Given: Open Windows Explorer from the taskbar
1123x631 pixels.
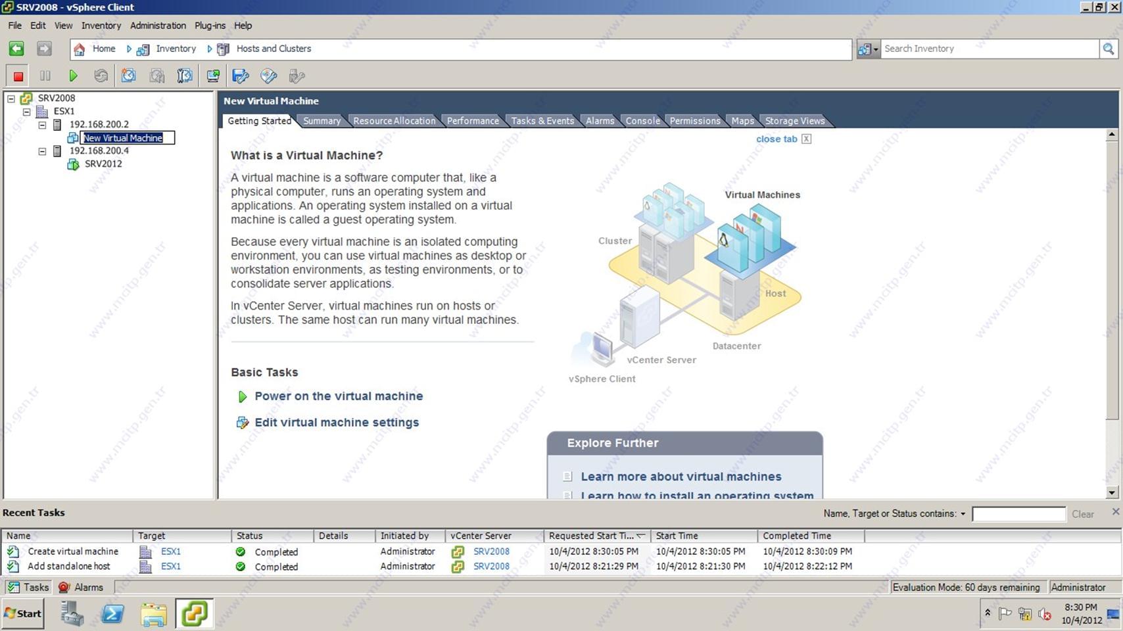Looking at the screenshot, I should [154, 614].
